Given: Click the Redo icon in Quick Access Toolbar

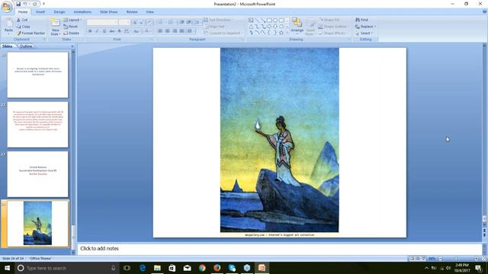Looking at the screenshot, I should click(34, 4).
